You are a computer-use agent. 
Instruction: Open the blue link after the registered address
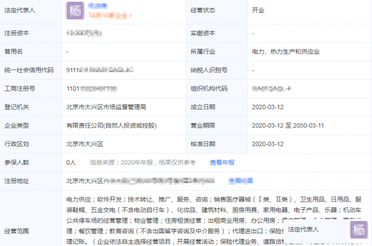click(x=241, y=181)
